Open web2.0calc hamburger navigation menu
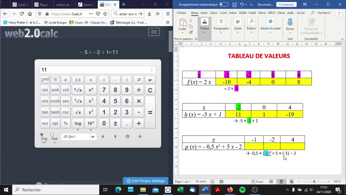This screenshot has width=346, height=195. [x=154, y=32]
